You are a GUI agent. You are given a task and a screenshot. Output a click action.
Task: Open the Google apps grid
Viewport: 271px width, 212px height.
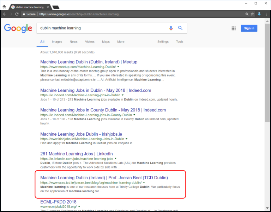(x=234, y=28)
